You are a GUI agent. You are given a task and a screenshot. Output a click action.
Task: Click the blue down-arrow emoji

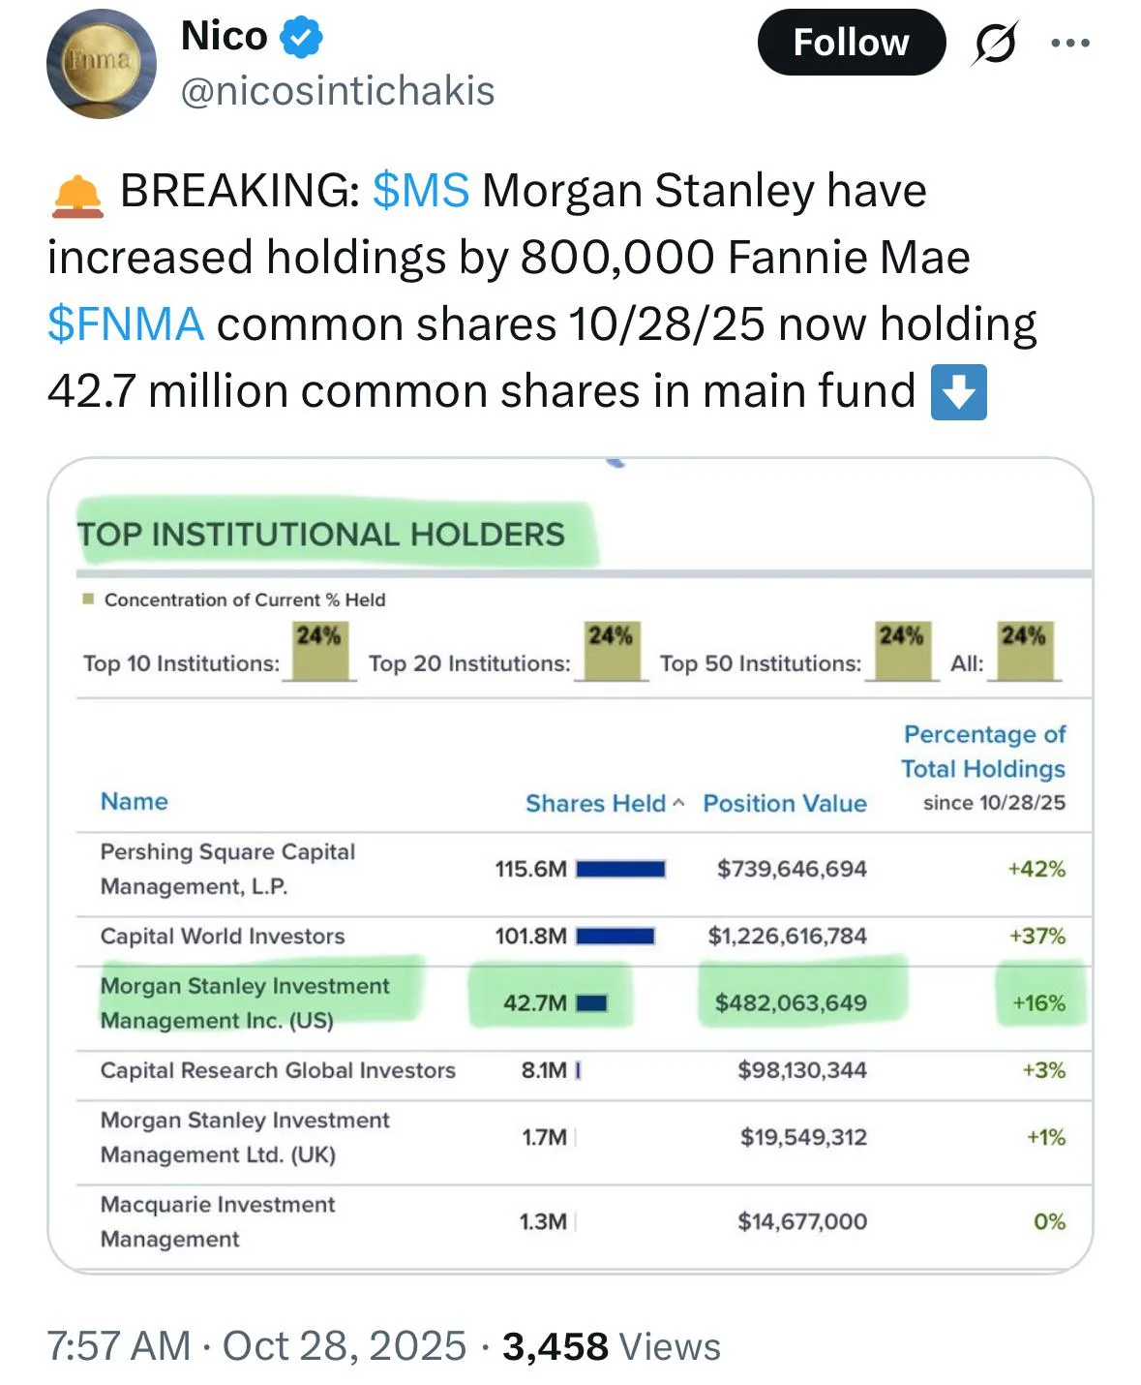(x=958, y=392)
